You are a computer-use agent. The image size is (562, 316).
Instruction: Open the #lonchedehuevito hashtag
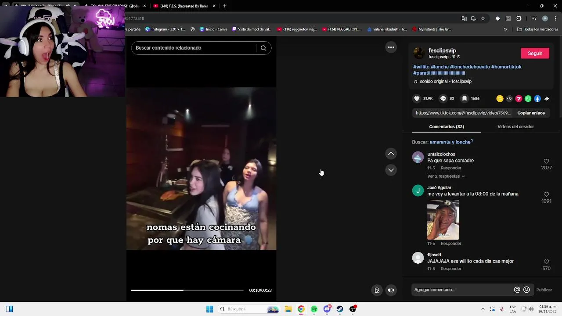(x=469, y=67)
